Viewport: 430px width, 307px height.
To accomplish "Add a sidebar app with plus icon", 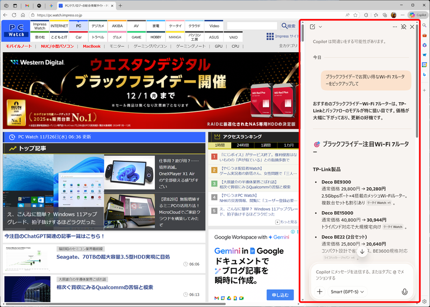I will [x=425, y=90].
